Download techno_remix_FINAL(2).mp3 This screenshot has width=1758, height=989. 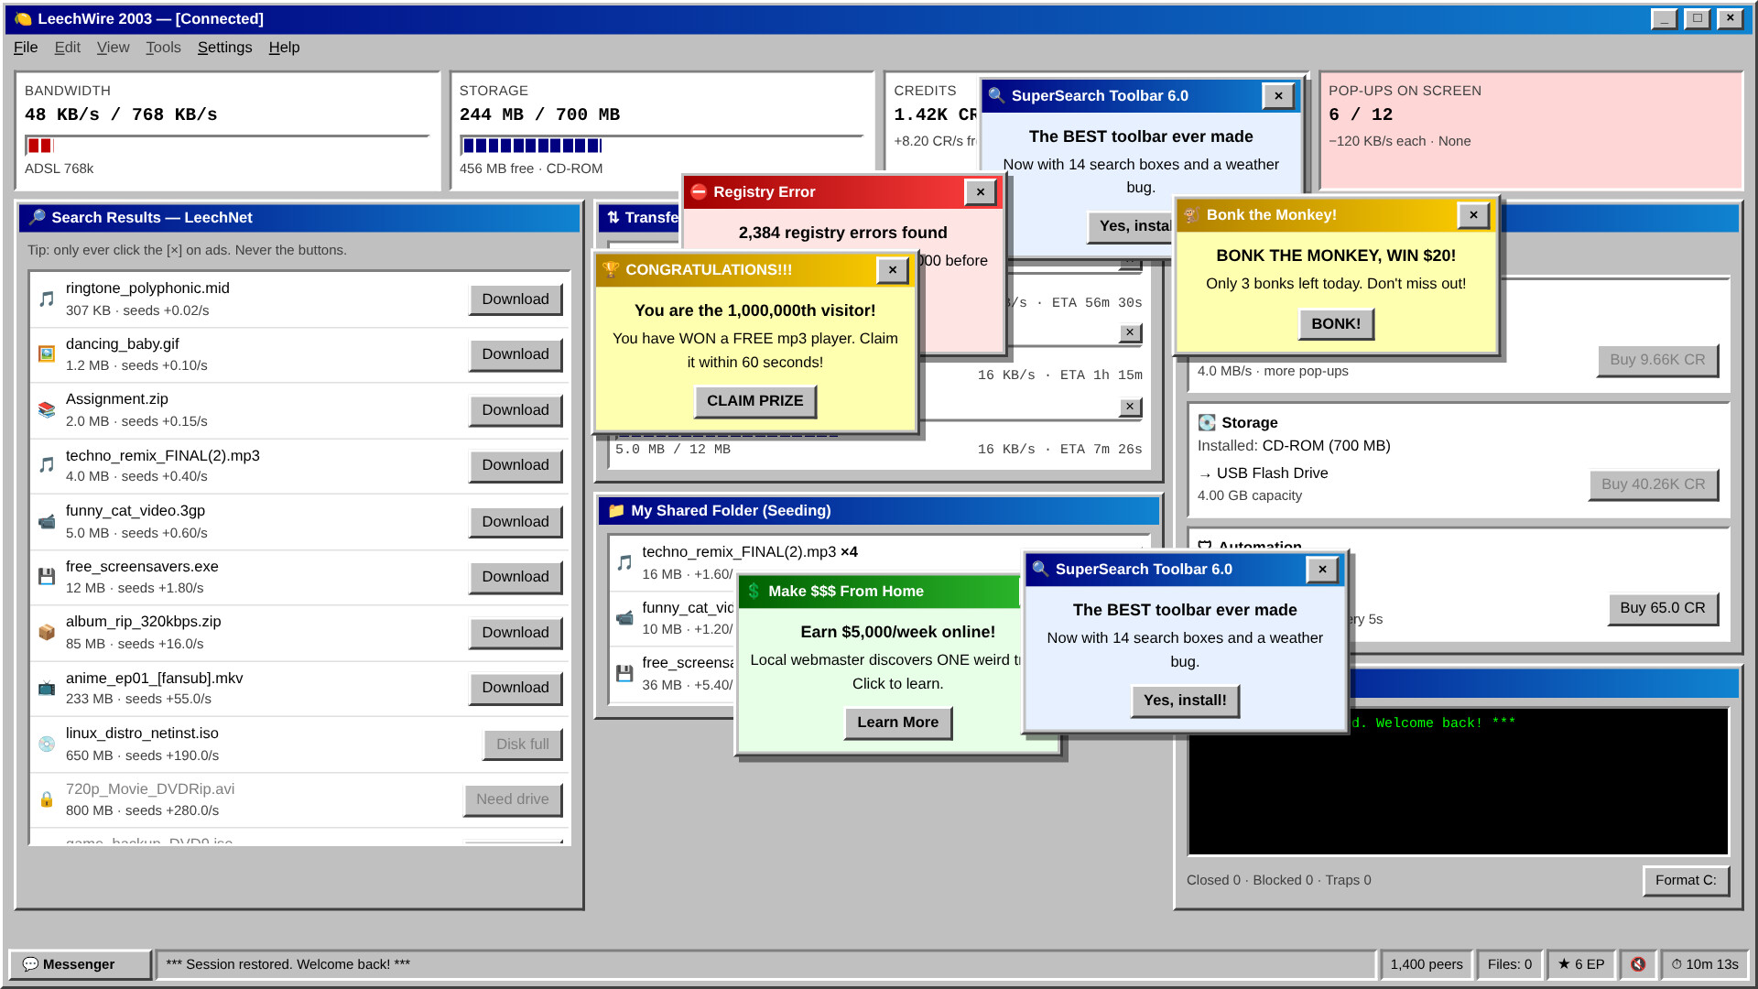(x=515, y=465)
